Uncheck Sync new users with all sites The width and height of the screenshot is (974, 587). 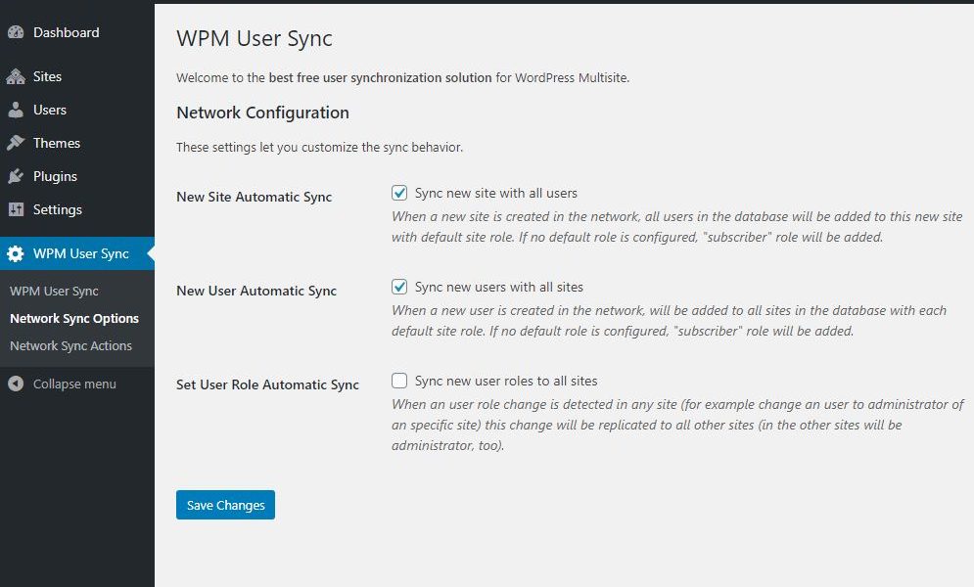tap(399, 287)
